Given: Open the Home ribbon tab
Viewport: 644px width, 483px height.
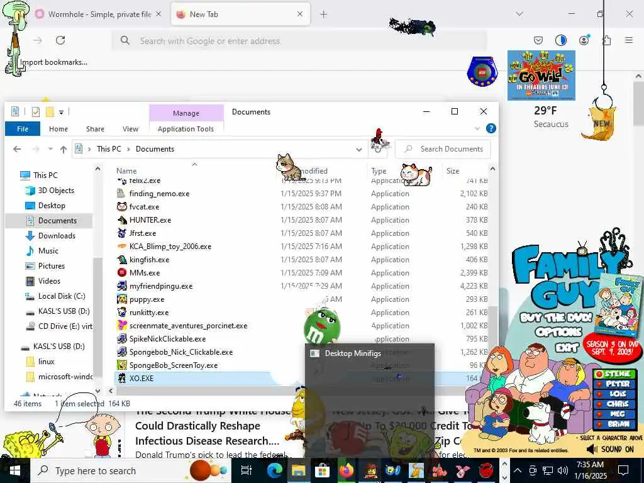Looking at the screenshot, I should (58, 129).
